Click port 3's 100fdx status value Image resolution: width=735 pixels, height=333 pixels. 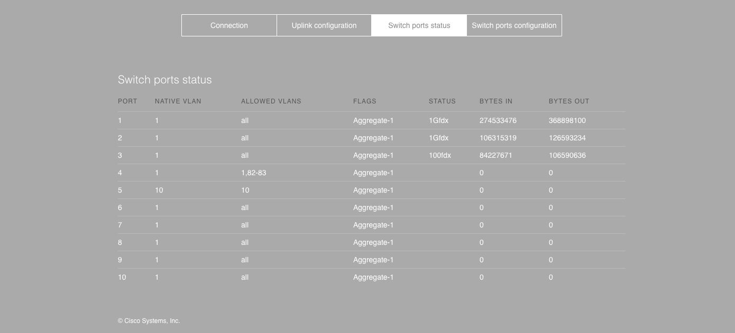(439, 155)
